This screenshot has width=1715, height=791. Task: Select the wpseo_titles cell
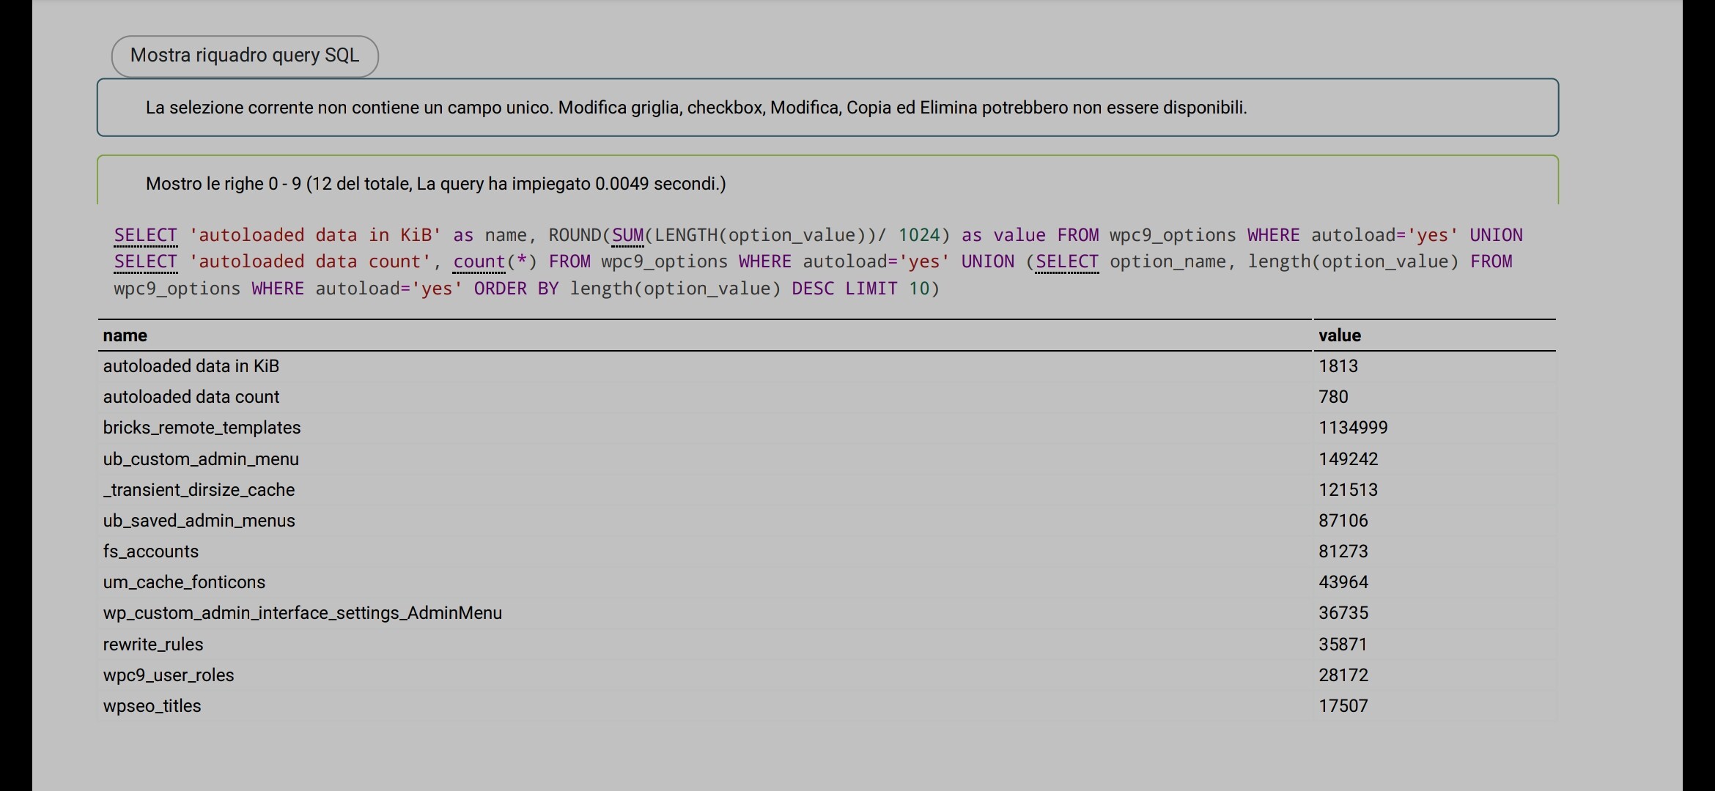(704, 706)
